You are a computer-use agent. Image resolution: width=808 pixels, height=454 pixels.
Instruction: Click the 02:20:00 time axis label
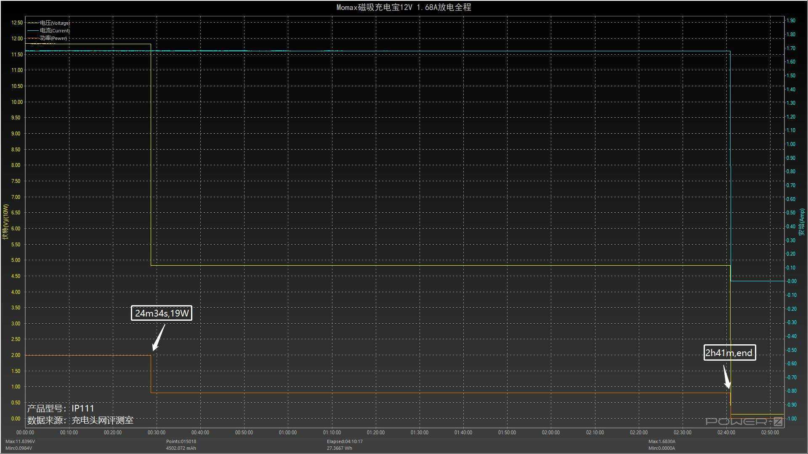click(x=639, y=432)
